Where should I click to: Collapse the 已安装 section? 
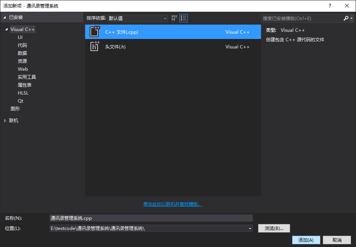[x=5, y=17]
